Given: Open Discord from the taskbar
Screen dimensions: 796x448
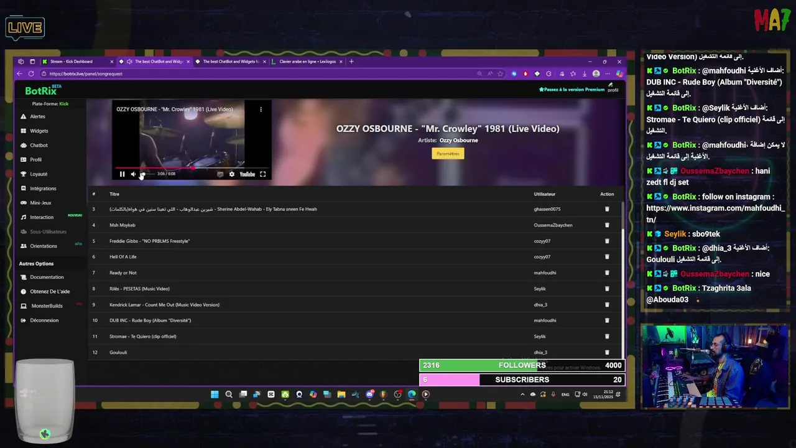Looking at the screenshot, I should [x=369, y=394].
